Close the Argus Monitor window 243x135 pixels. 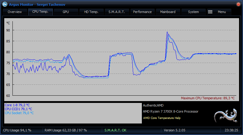pyautogui.click(x=238, y=4)
